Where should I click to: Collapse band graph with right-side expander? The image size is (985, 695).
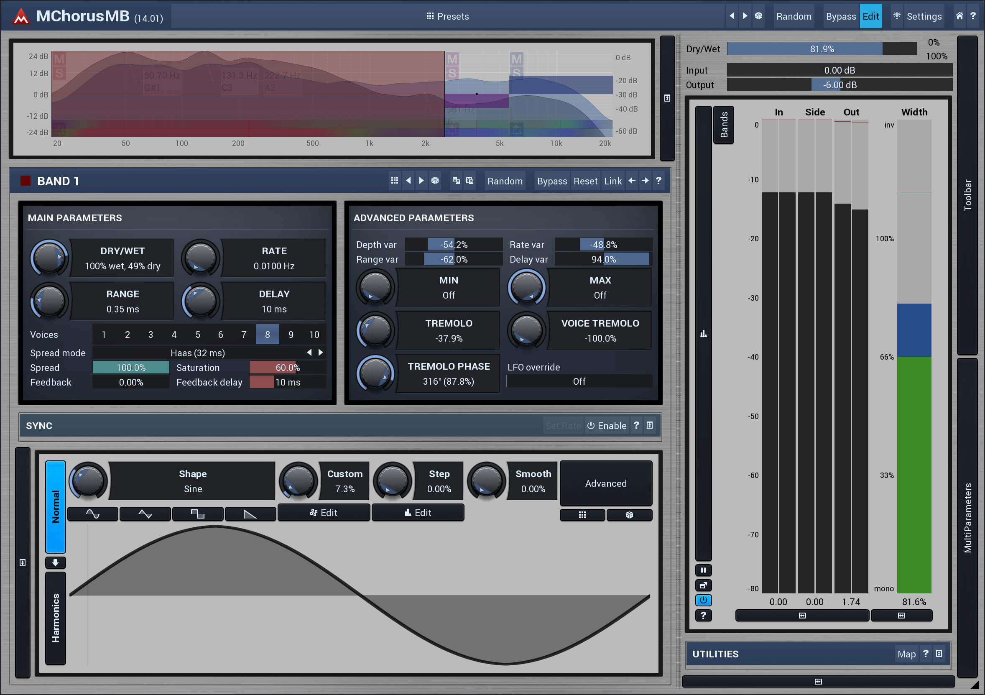pyautogui.click(x=667, y=98)
